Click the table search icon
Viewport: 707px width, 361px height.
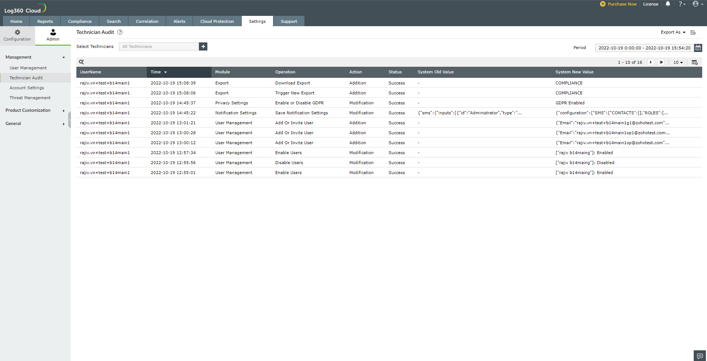(x=82, y=62)
